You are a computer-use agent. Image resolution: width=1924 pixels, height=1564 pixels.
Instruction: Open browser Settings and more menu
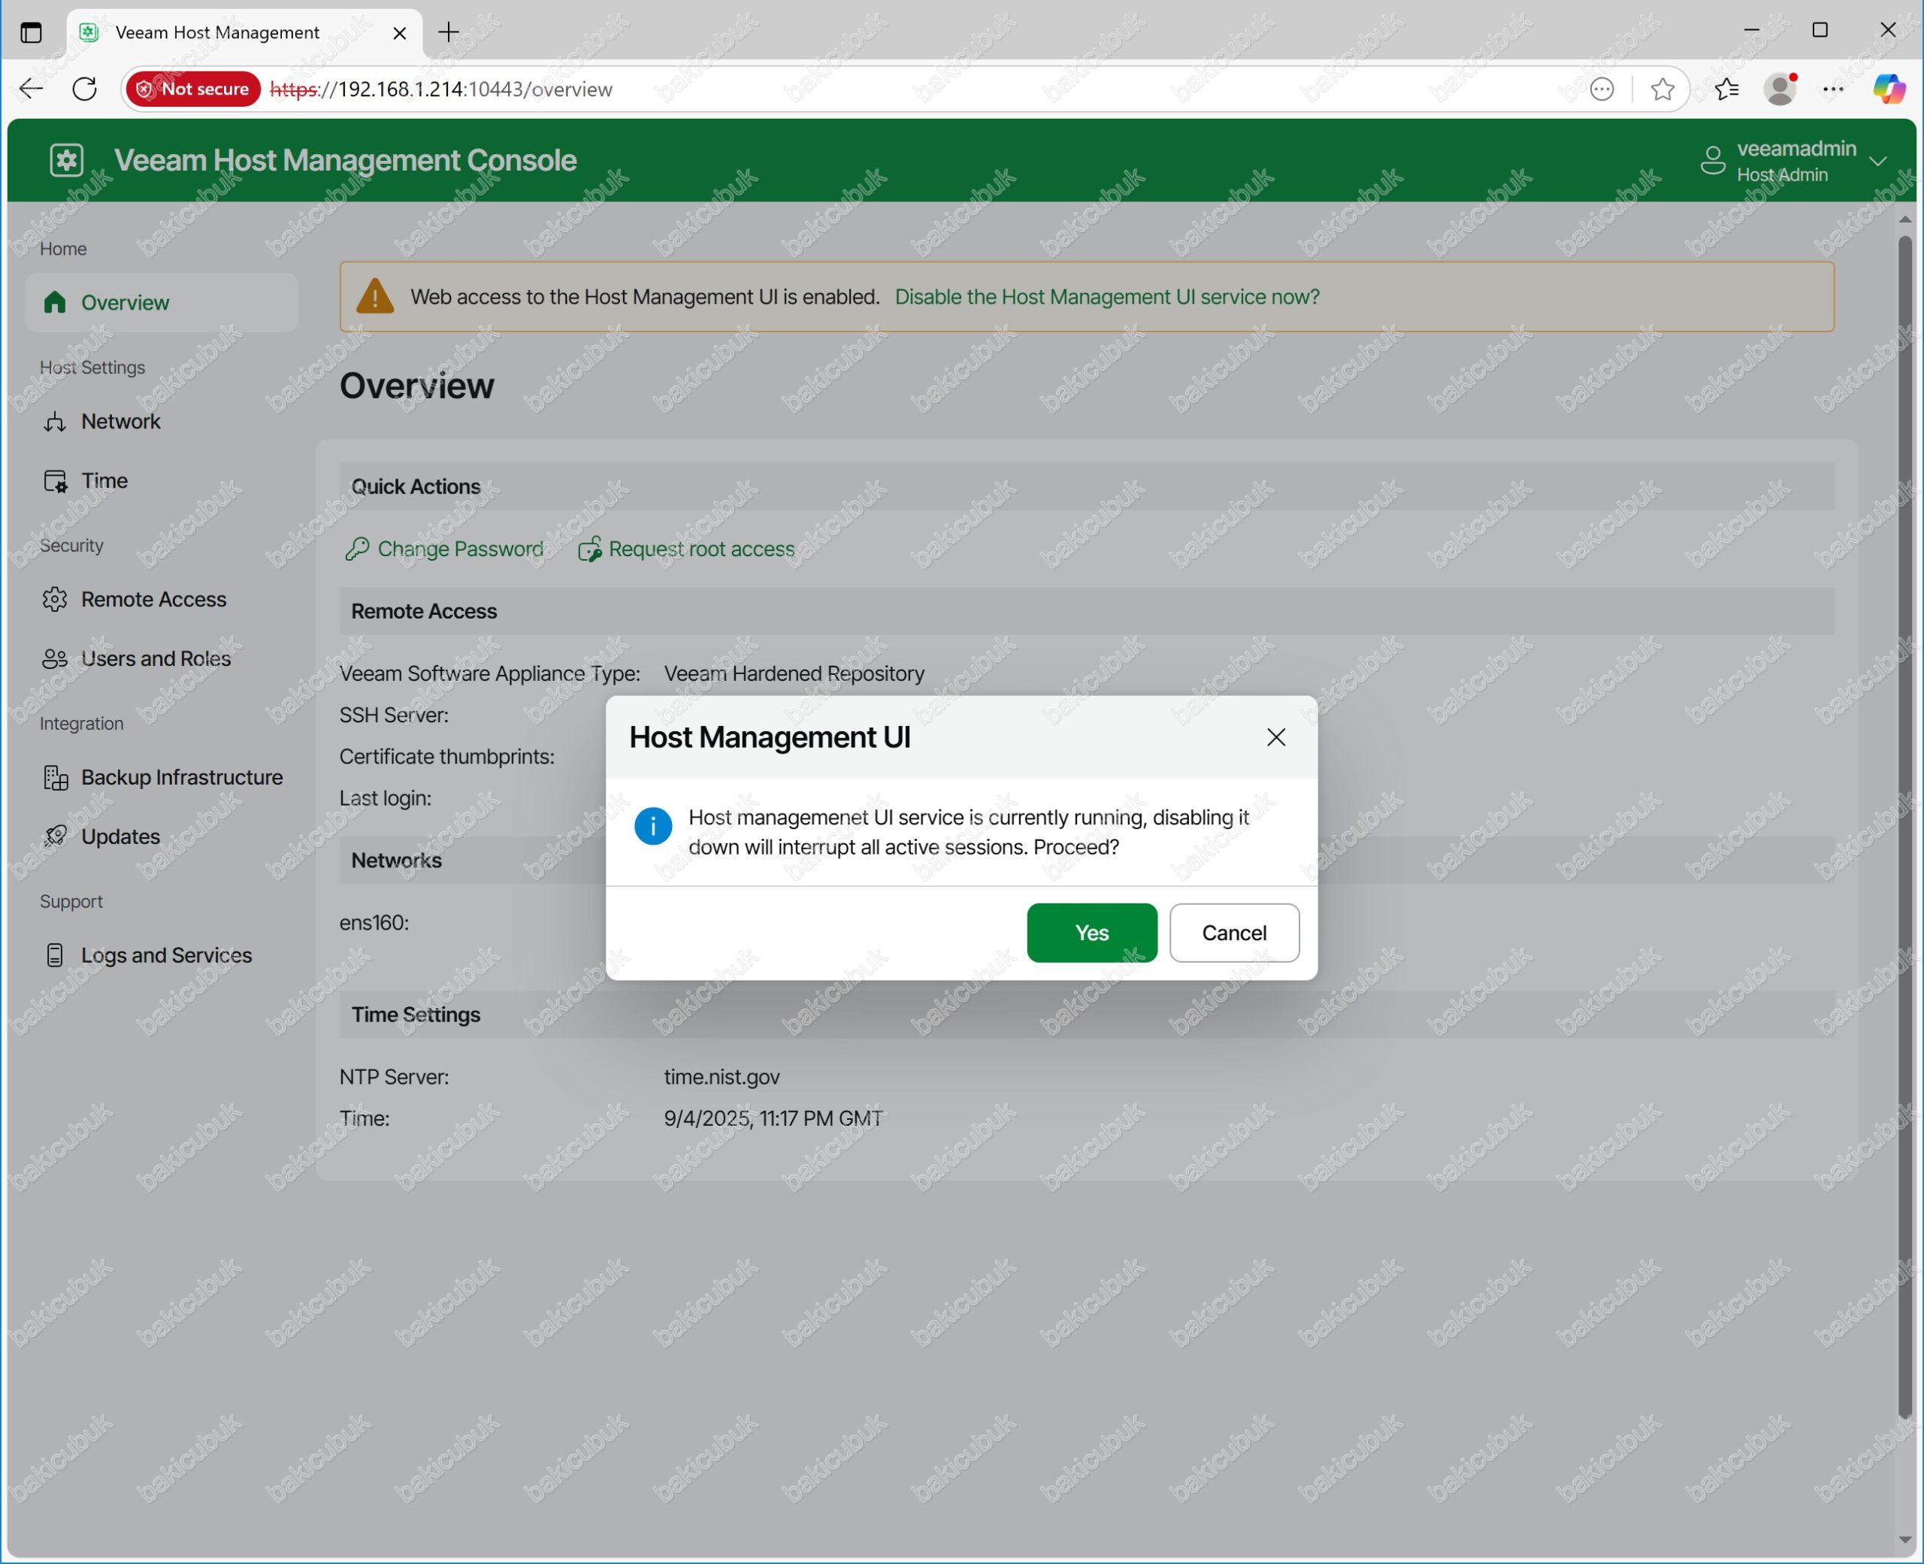click(x=1833, y=88)
